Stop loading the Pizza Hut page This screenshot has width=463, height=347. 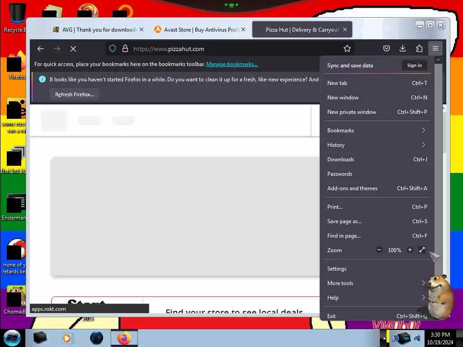pos(73,49)
